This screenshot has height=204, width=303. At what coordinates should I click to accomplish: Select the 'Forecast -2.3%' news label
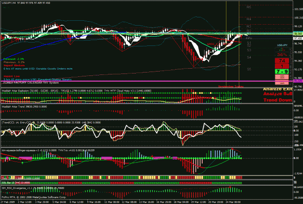[x=14, y=59]
